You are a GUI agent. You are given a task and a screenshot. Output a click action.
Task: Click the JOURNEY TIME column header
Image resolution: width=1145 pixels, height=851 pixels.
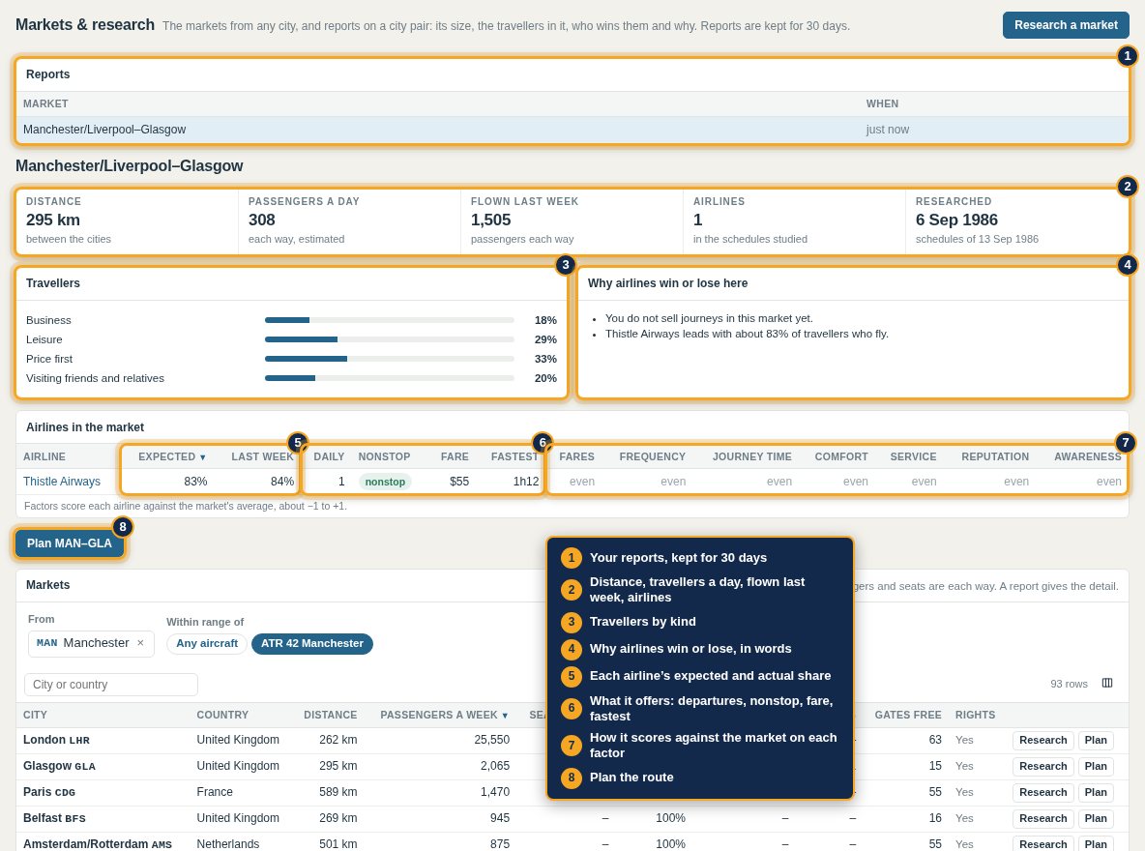pyautogui.click(x=752, y=456)
